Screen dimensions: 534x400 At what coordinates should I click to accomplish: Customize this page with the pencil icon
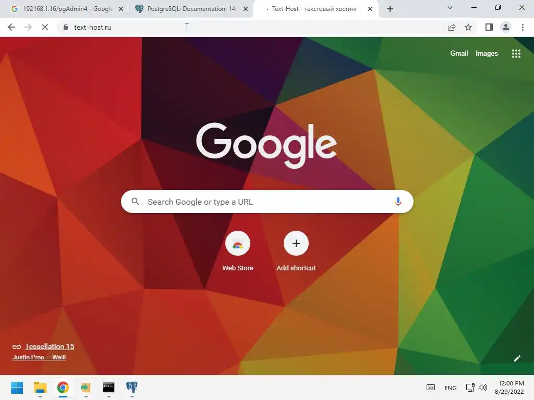click(x=517, y=358)
